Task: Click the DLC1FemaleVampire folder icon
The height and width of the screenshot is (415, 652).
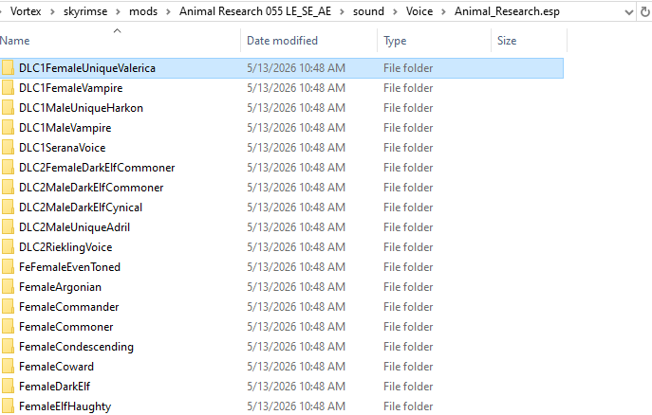Action: pyautogui.click(x=8, y=88)
